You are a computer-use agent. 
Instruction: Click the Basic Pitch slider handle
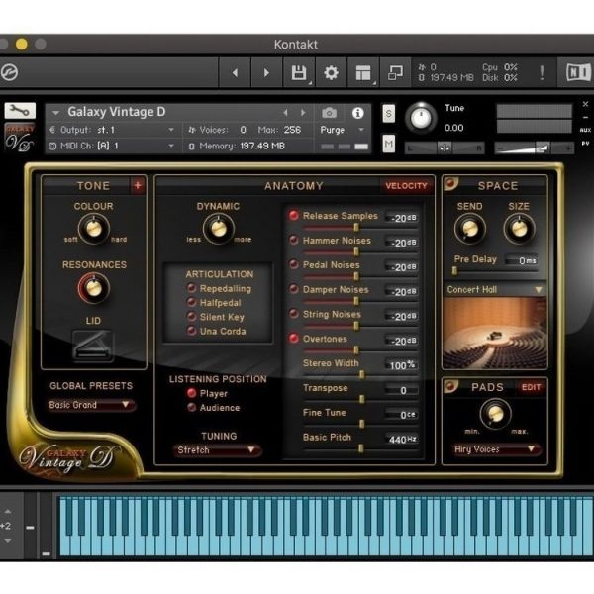coord(361,448)
